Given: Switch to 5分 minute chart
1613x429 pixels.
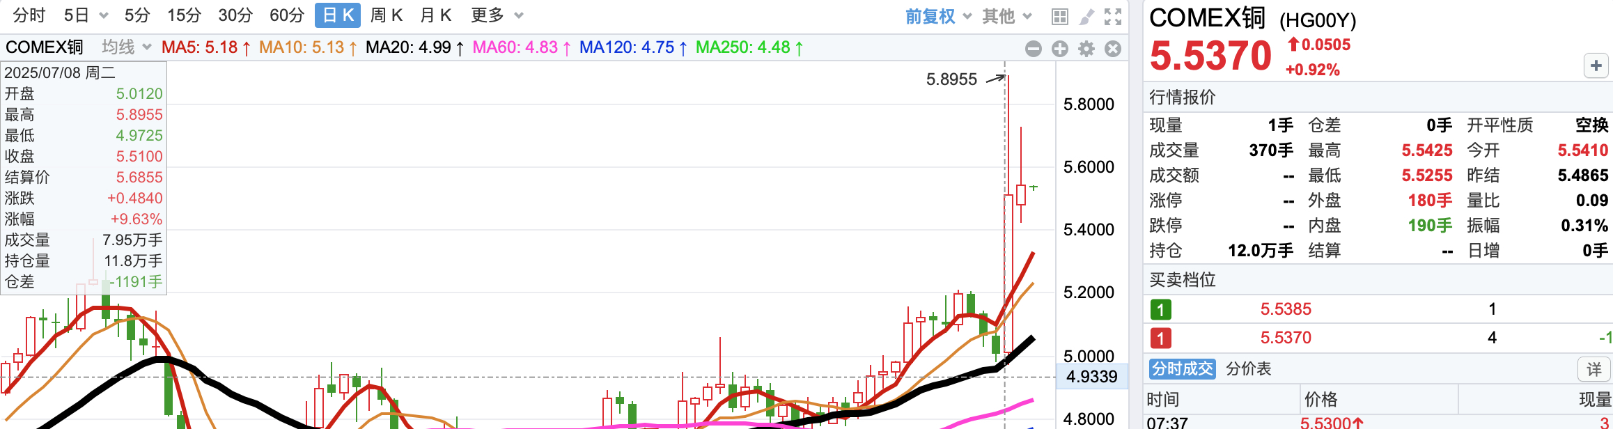Looking at the screenshot, I should coord(137,15).
